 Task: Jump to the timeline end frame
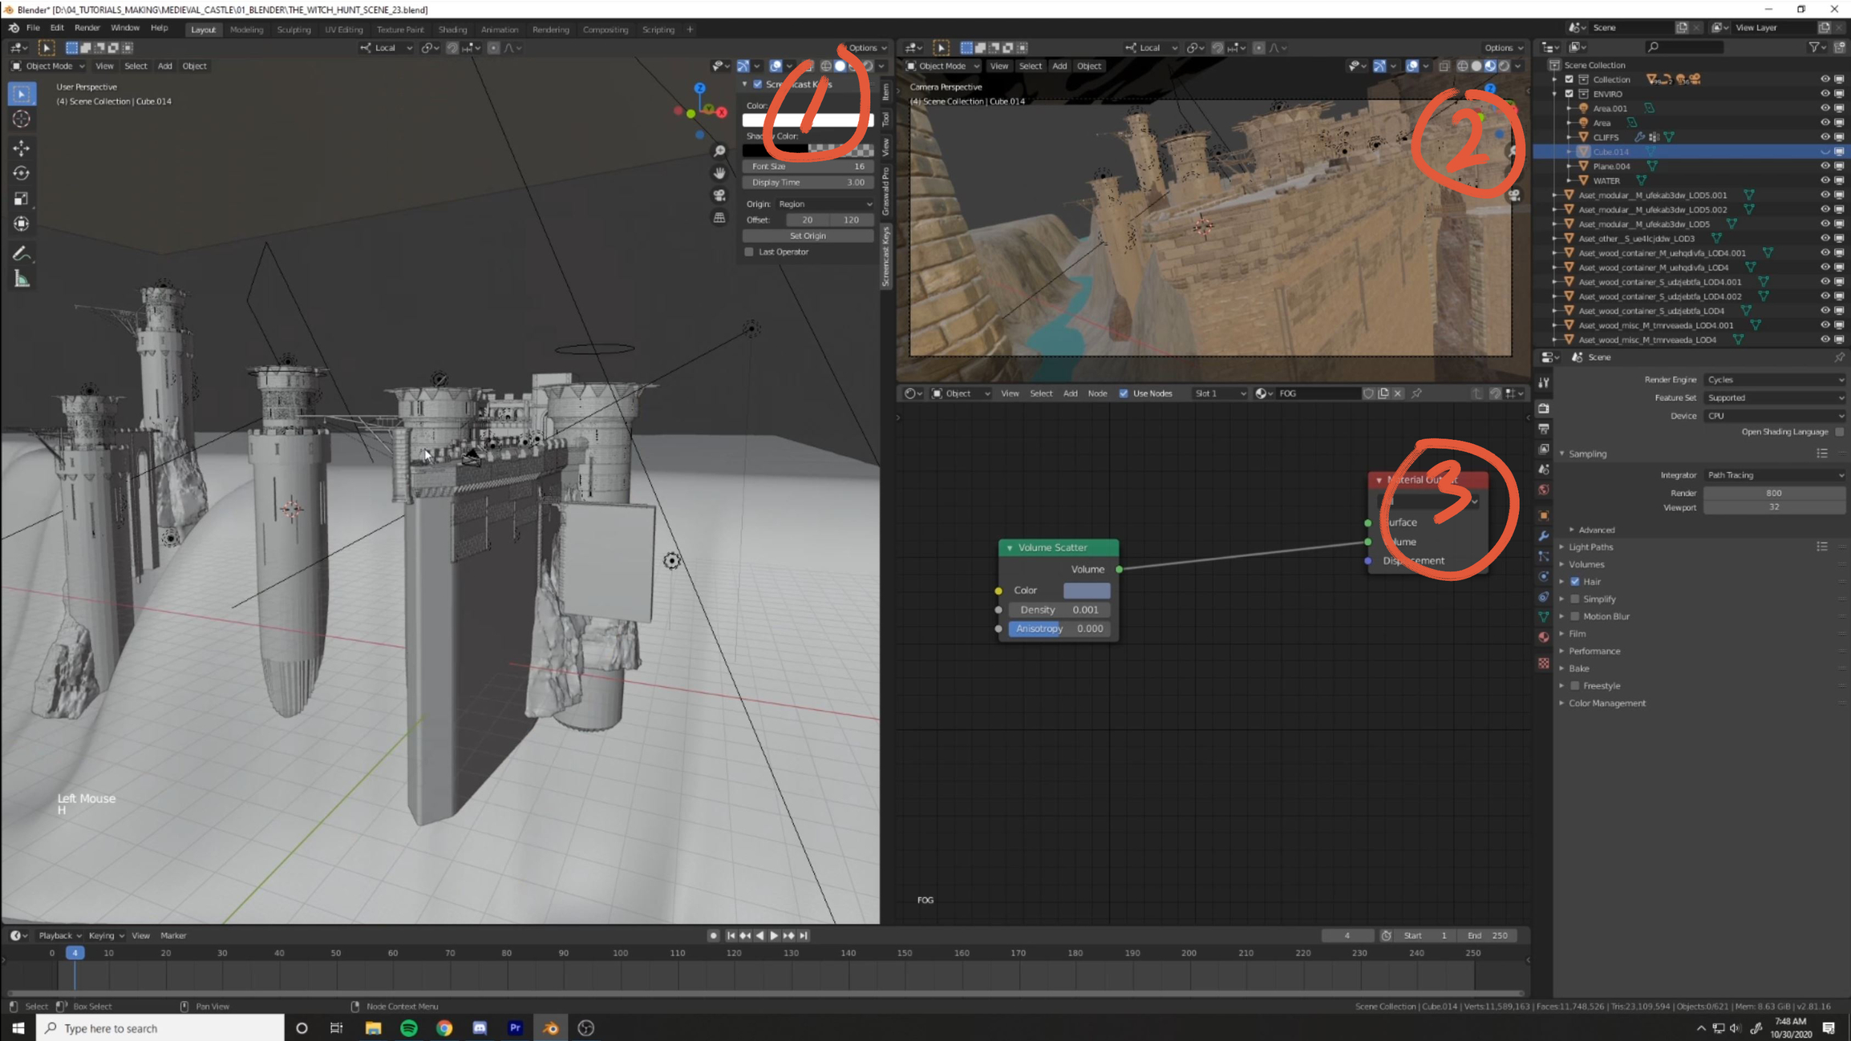(804, 935)
